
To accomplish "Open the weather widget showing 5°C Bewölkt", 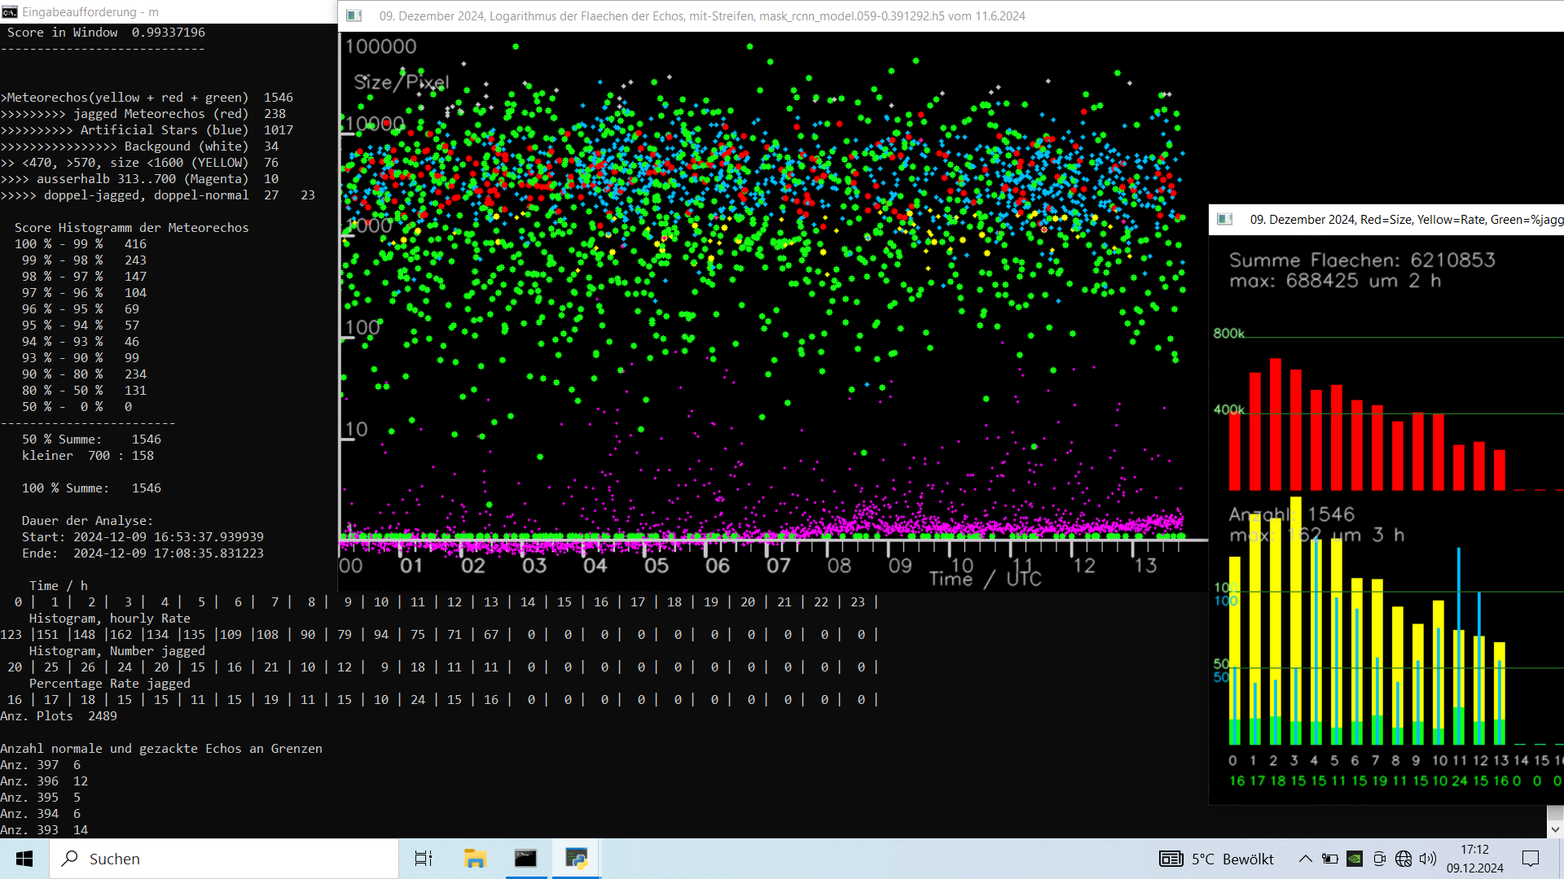I will [1217, 859].
